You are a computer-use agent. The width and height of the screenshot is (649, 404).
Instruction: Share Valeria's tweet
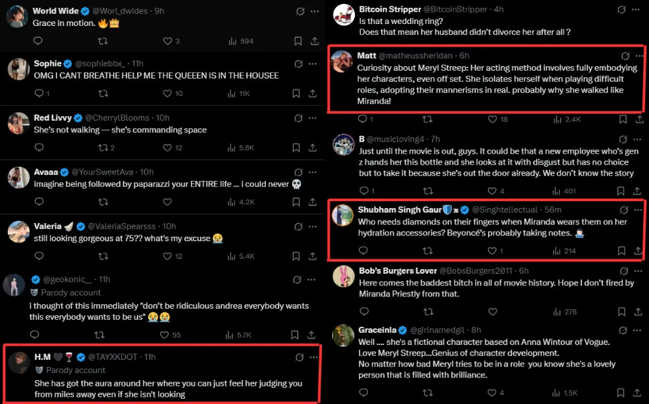click(313, 256)
